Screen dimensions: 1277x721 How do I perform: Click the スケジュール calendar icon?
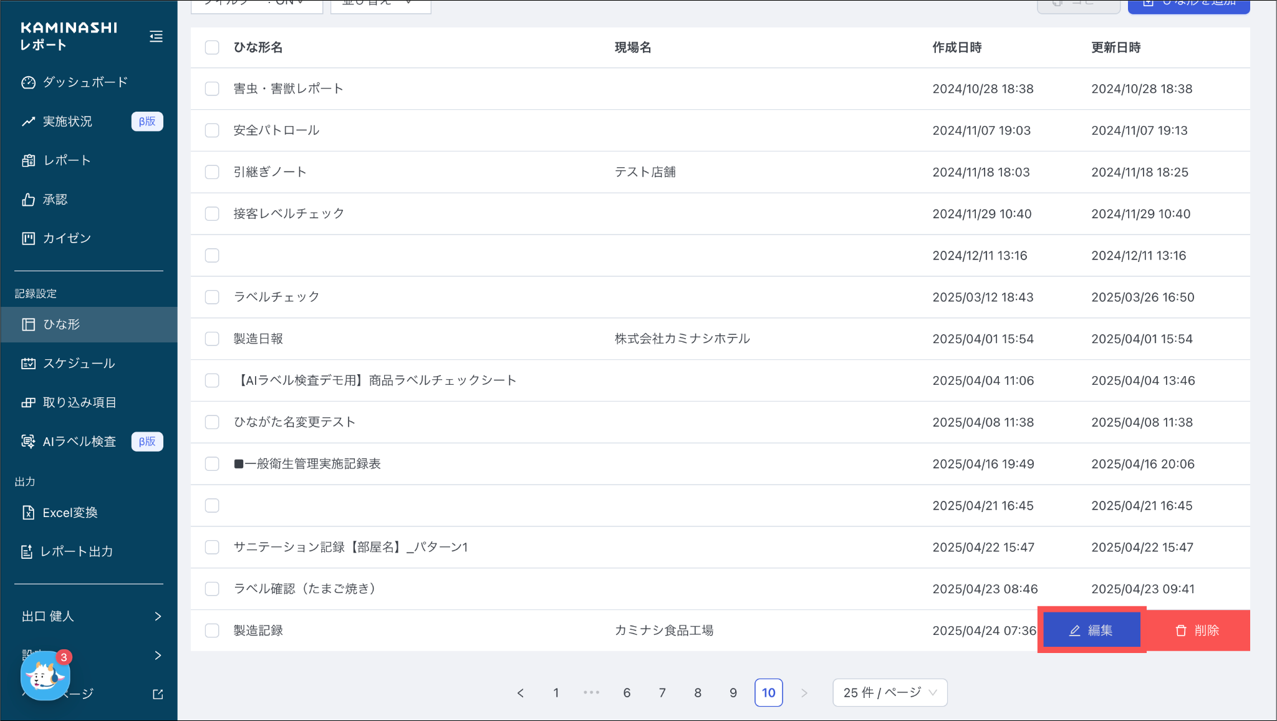tap(28, 364)
